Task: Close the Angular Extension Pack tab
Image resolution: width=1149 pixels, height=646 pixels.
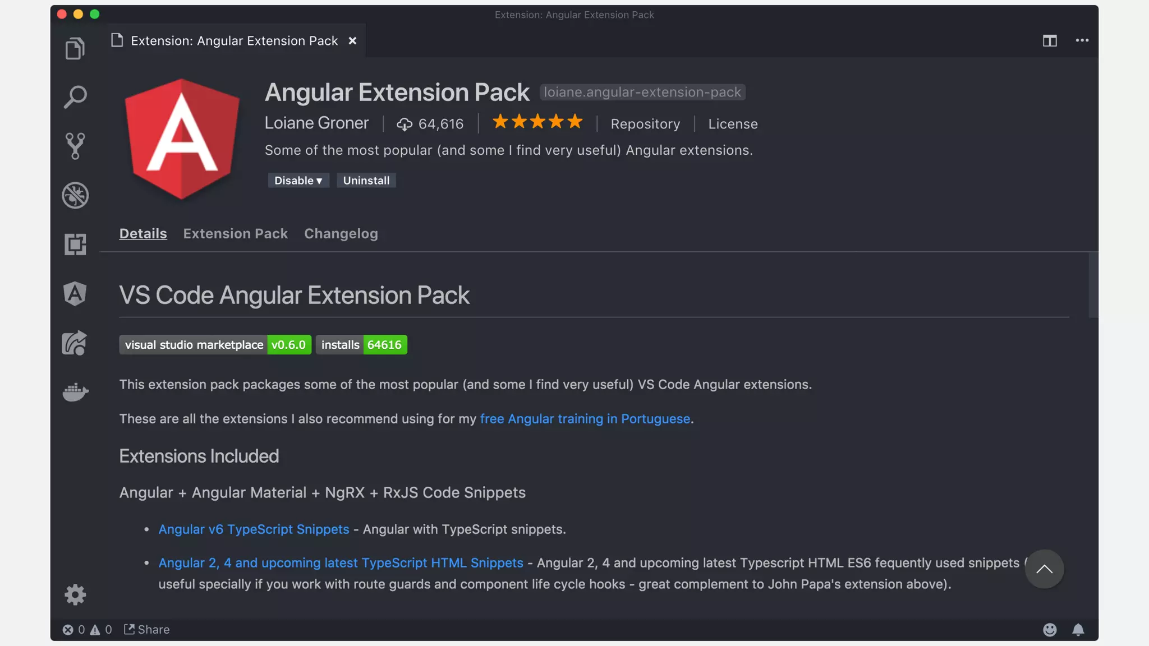Action: [352, 41]
